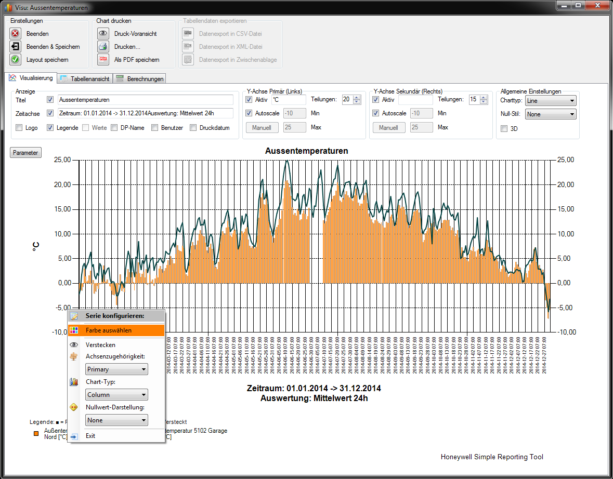Select Farbe auswählen menu entry
The width and height of the screenshot is (613, 479).
coord(116,330)
